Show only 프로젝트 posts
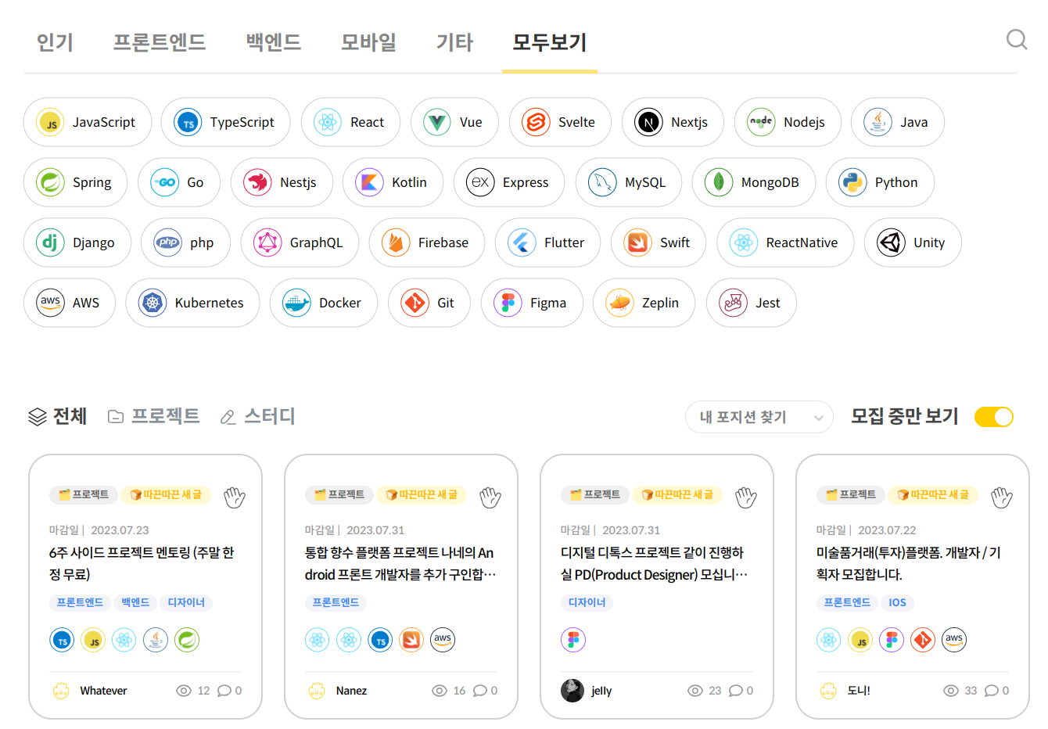The width and height of the screenshot is (1048, 729). point(154,416)
